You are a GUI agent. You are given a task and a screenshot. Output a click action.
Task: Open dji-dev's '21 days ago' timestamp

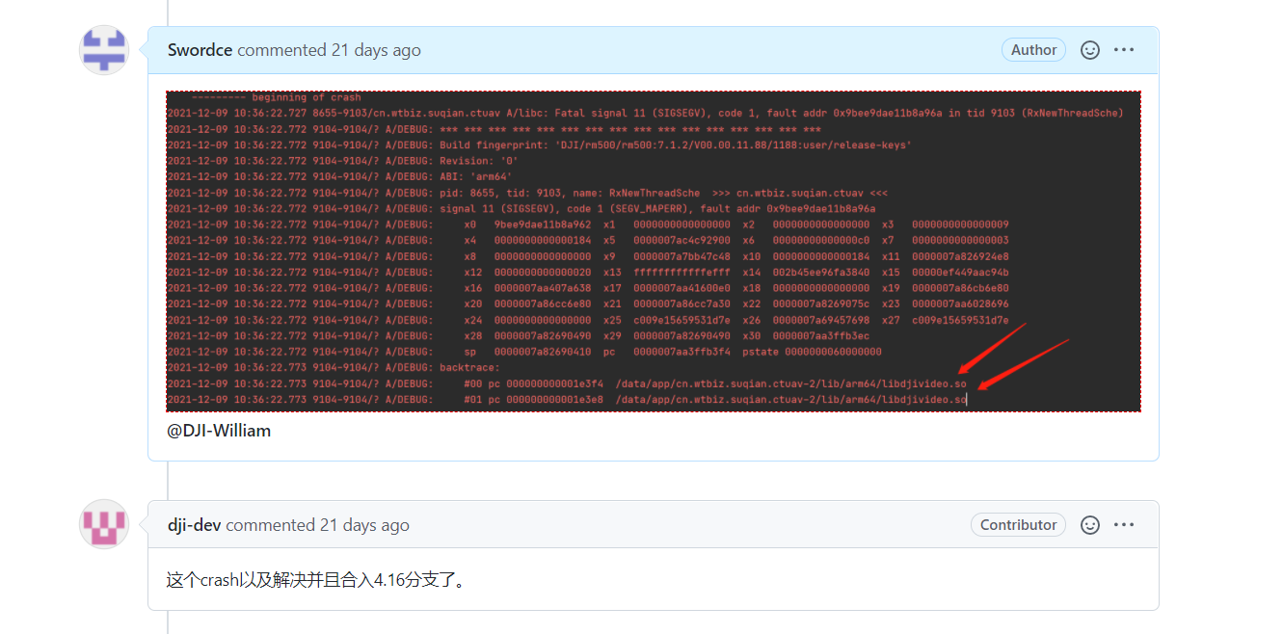coord(364,525)
